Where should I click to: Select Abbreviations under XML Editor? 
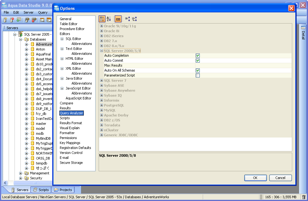click(x=82, y=73)
